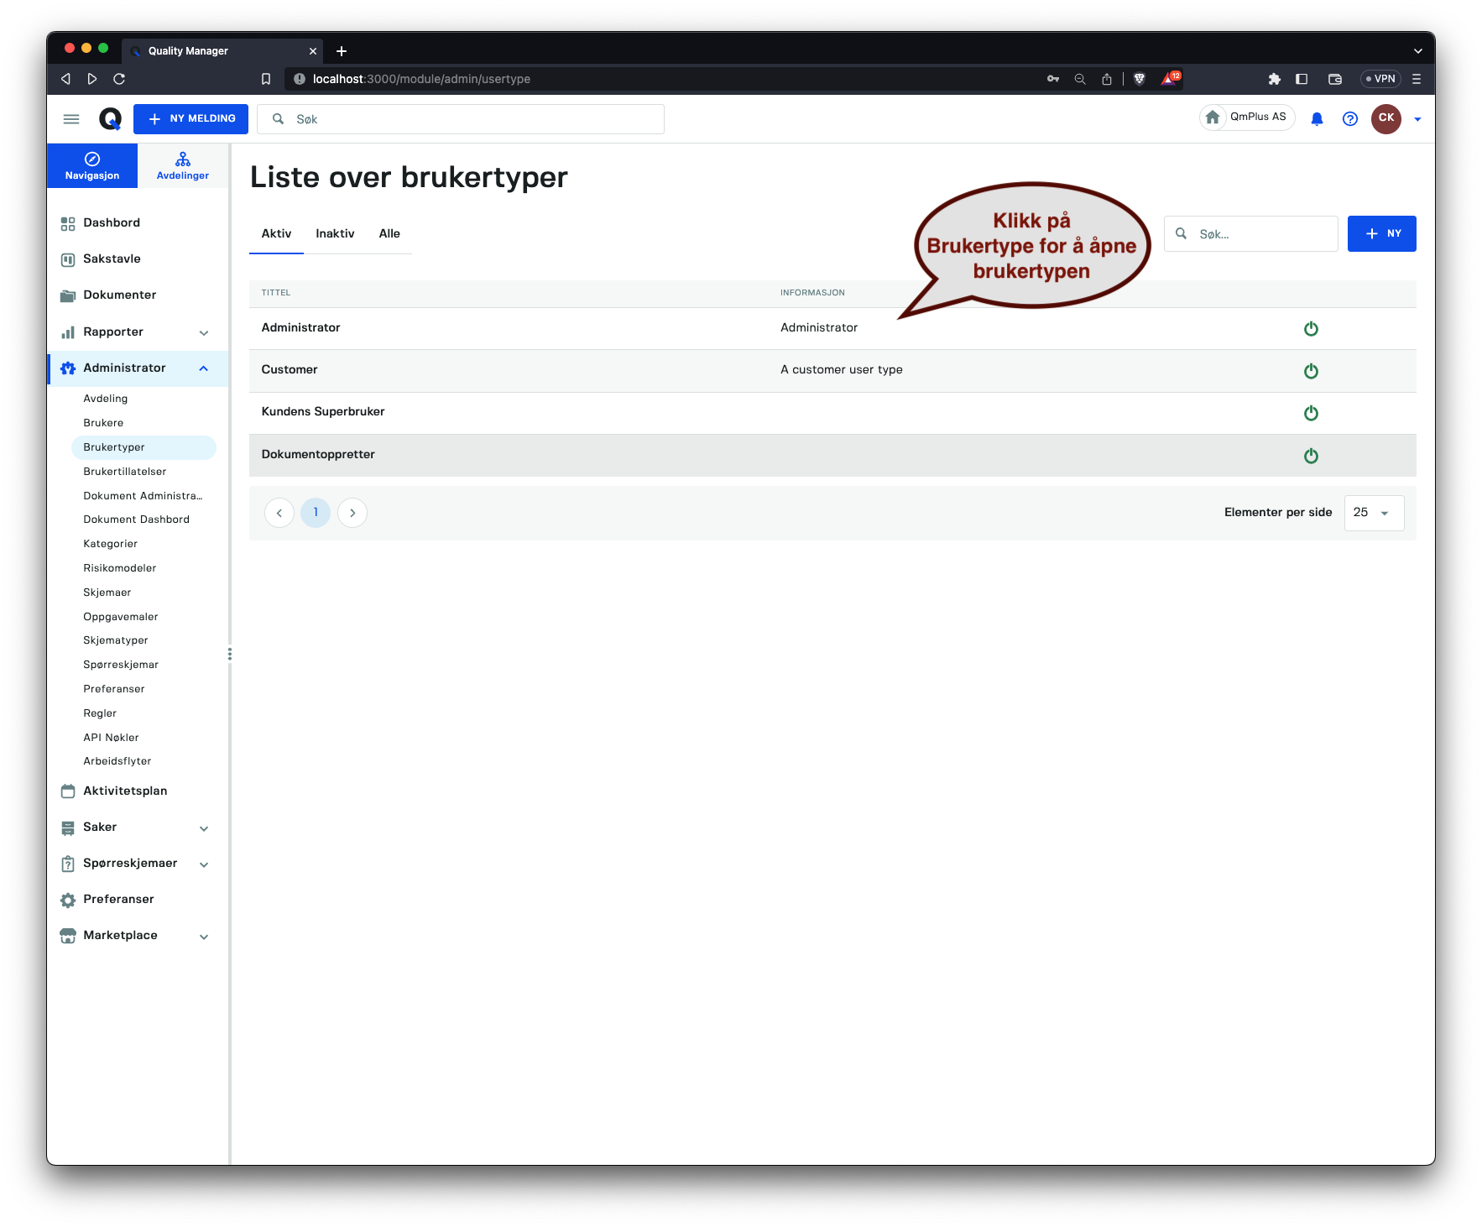1482x1227 pixels.
Task: Click the Brave shield icon
Action: pos(1139,79)
